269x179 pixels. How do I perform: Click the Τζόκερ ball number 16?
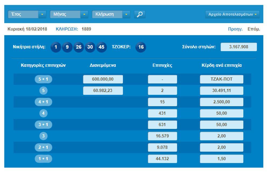[141, 47]
